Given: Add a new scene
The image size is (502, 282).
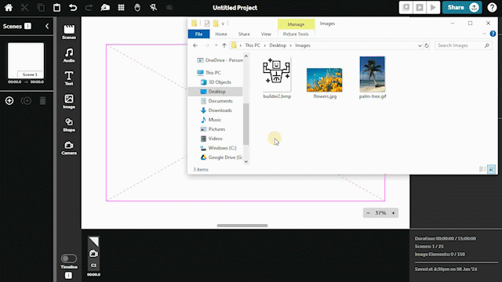Looking at the screenshot, I should [x=9, y=101].
